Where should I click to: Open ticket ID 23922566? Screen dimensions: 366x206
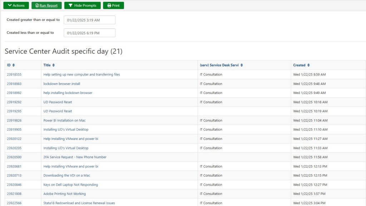[14, 203]
